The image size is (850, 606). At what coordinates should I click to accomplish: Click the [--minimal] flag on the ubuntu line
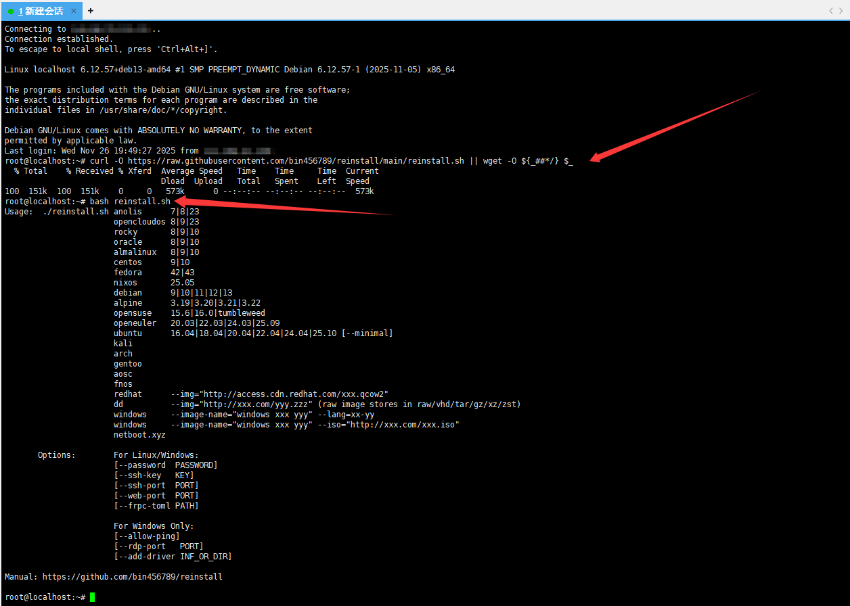pyautogui.click(x=367, y=333)
